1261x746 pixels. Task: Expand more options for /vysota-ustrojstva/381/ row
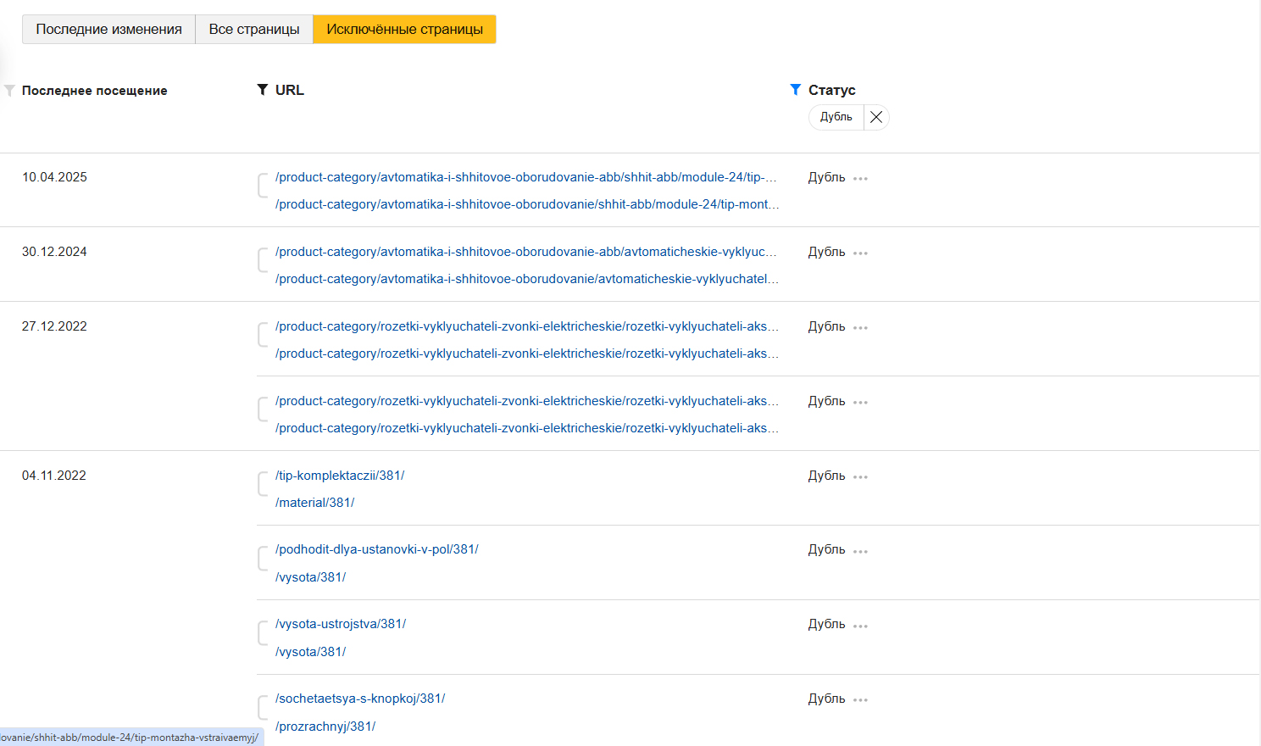point(860,626)
